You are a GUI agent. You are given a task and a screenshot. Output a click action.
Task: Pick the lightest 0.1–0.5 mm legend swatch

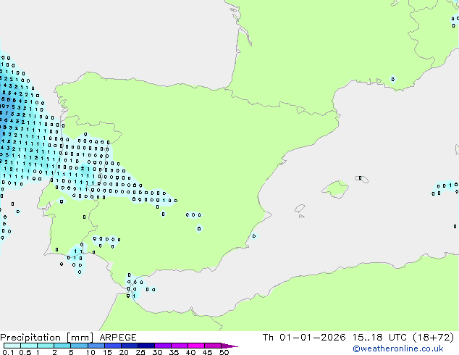point(11,346)
